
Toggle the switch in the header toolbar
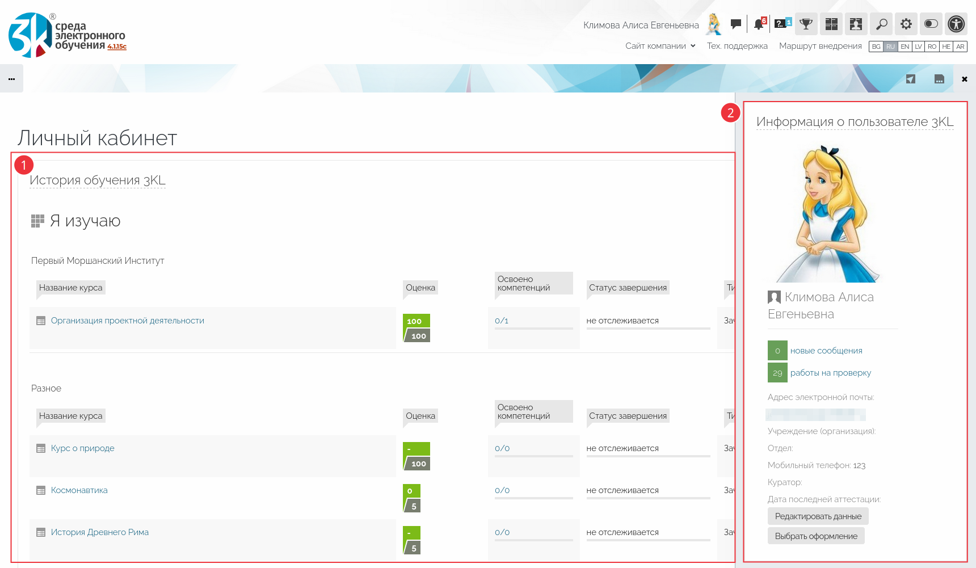pyautogui.click(x=931, y=24)
